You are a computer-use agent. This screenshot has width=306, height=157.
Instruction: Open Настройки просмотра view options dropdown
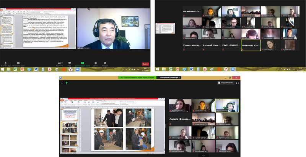click(169, 77)
